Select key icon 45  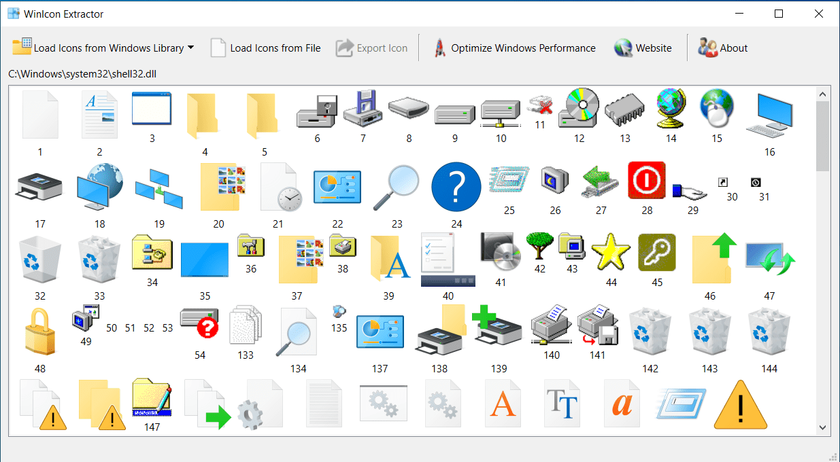(x=657, y=253)
